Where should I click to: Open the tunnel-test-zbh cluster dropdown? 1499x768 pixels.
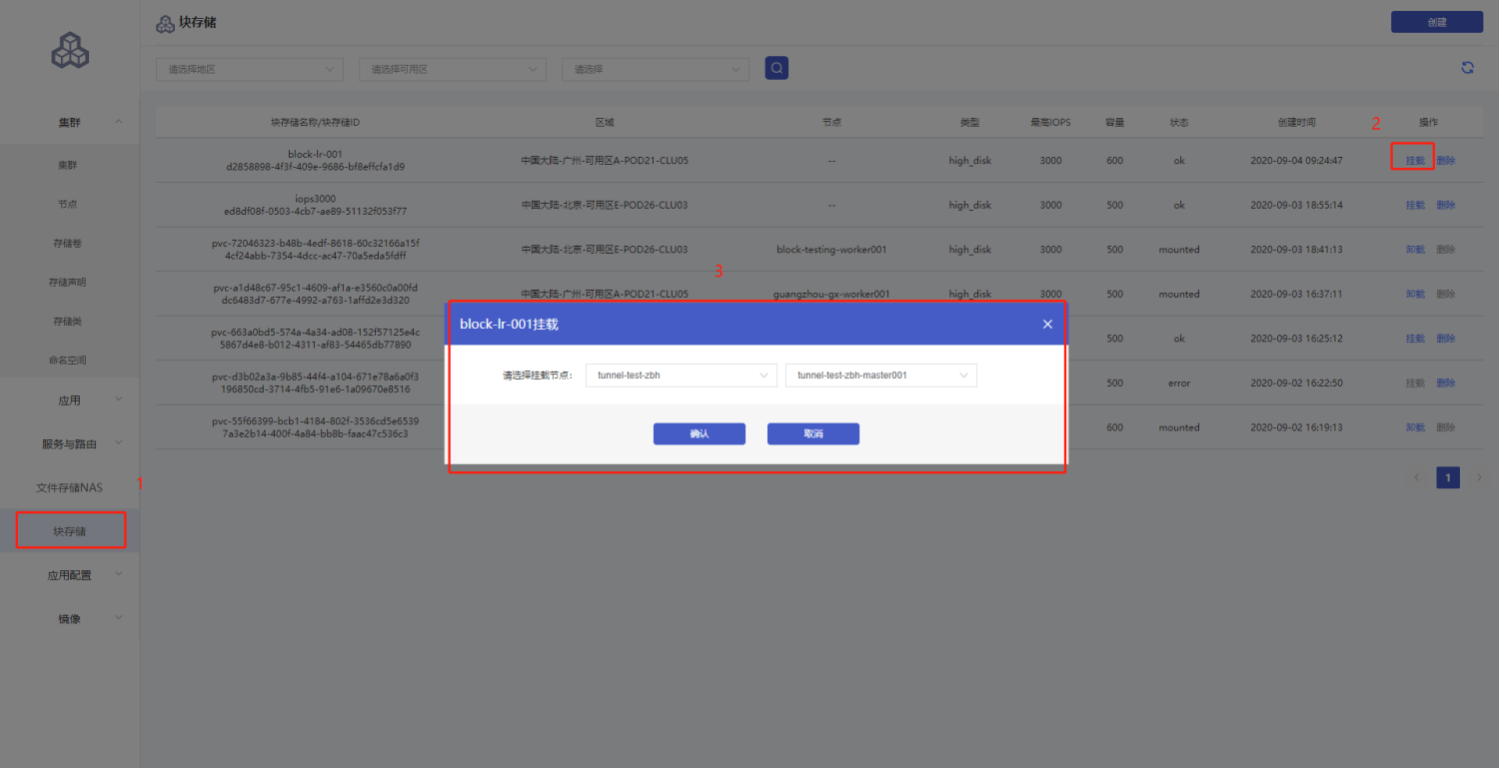tap(681, 376)
